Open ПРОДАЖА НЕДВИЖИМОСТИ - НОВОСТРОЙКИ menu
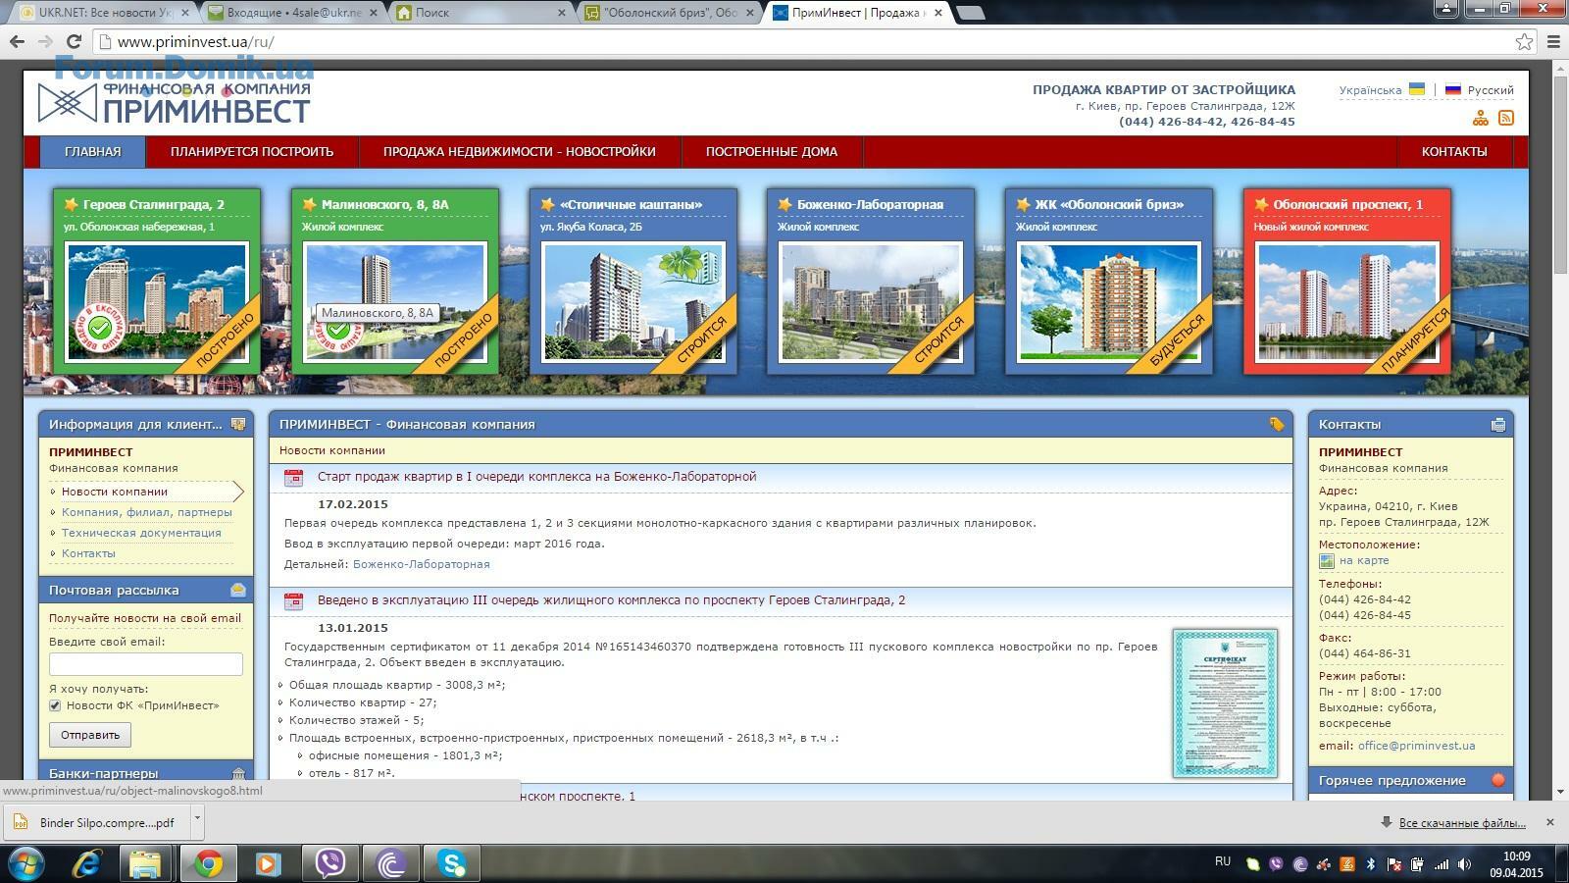 (520, 151)
